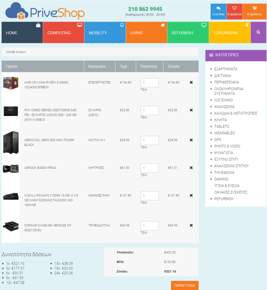Click Corsair power supply thumbnail
This screenshot has height=290, width=267.
coord(11,226)
